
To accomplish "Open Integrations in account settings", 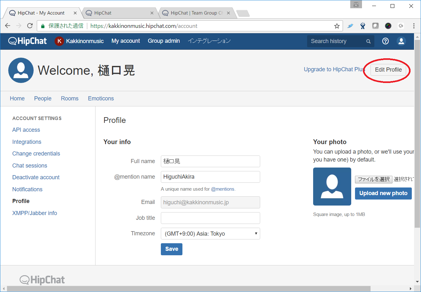I will click(27, 142).
